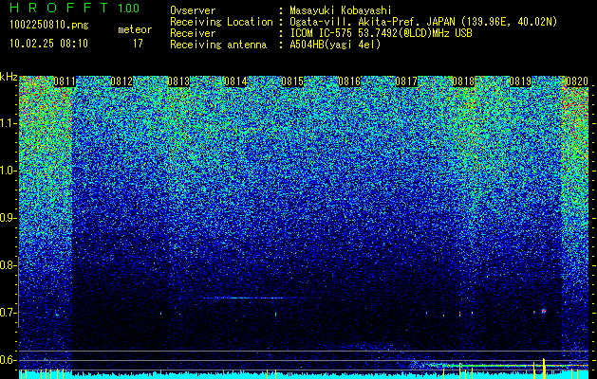Click the A504HB(yagi 4el) antenna text
The image size is (597, 379).
[x=335, y=45]
